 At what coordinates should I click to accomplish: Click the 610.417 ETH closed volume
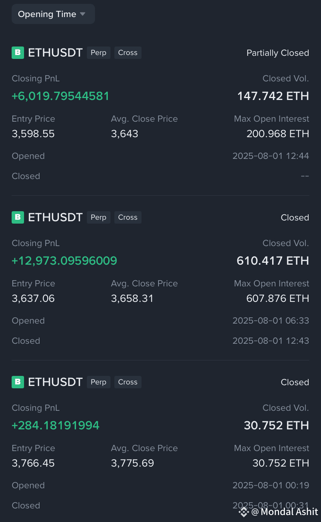click(x=273, y=261)
